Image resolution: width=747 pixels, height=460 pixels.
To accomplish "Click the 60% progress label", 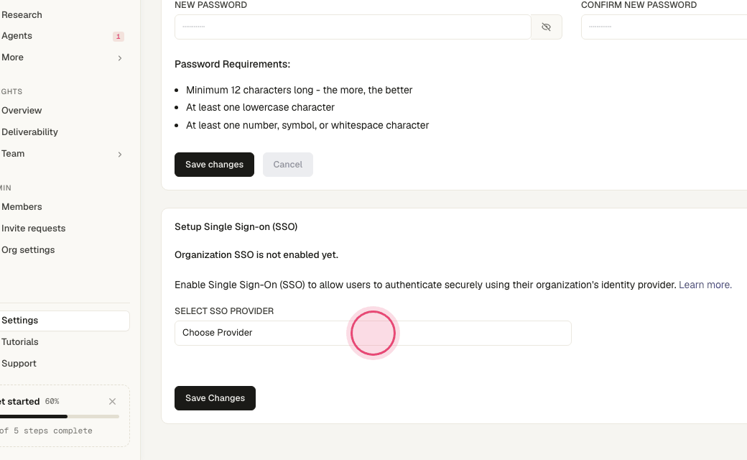I will (52, 401).
